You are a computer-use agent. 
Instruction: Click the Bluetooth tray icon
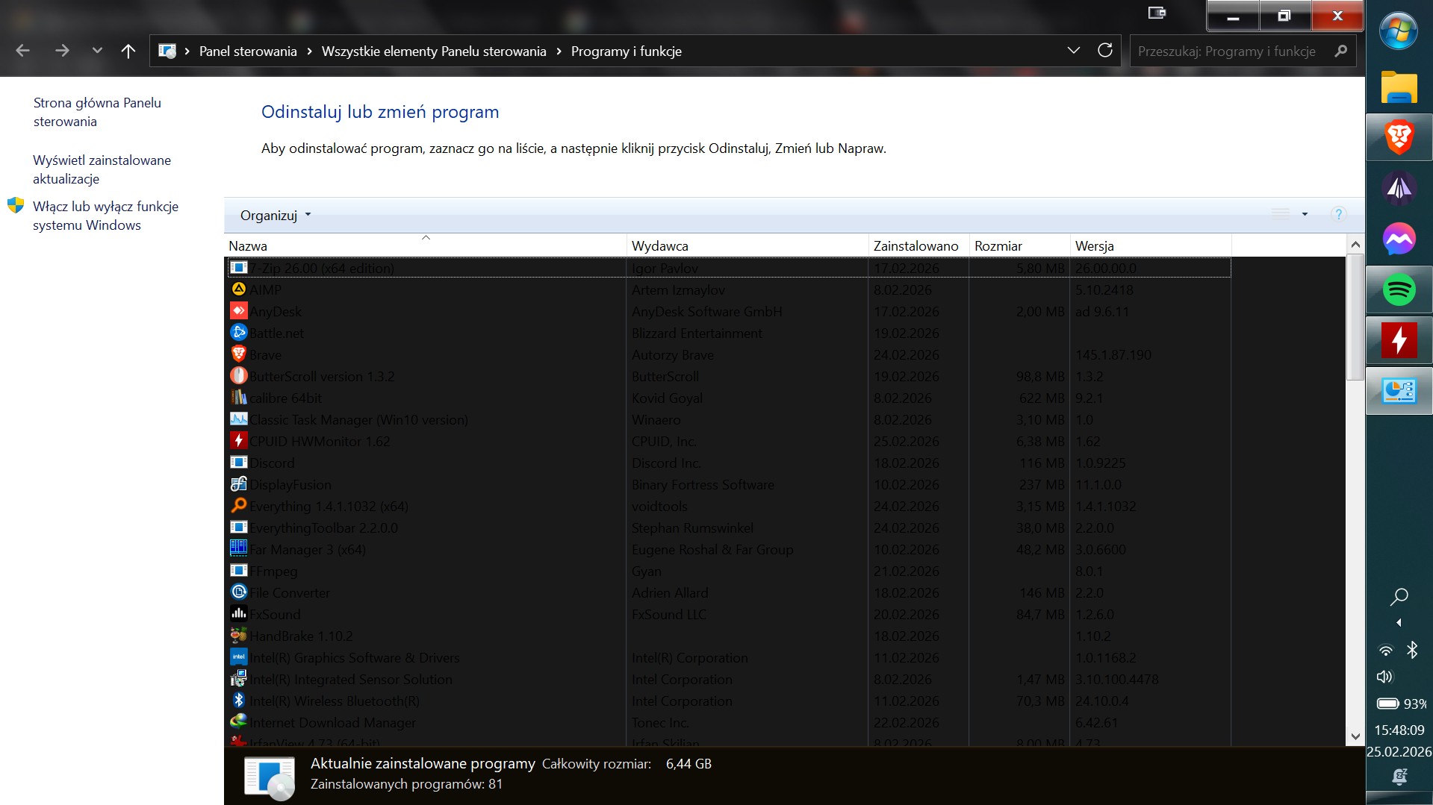1412,651
